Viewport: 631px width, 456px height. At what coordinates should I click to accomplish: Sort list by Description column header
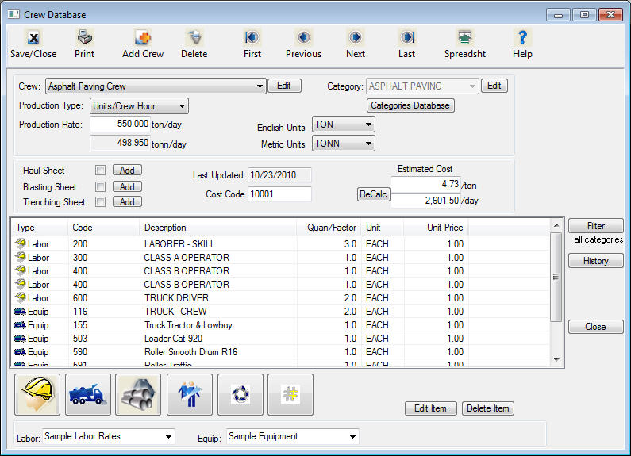coord(217,228)
